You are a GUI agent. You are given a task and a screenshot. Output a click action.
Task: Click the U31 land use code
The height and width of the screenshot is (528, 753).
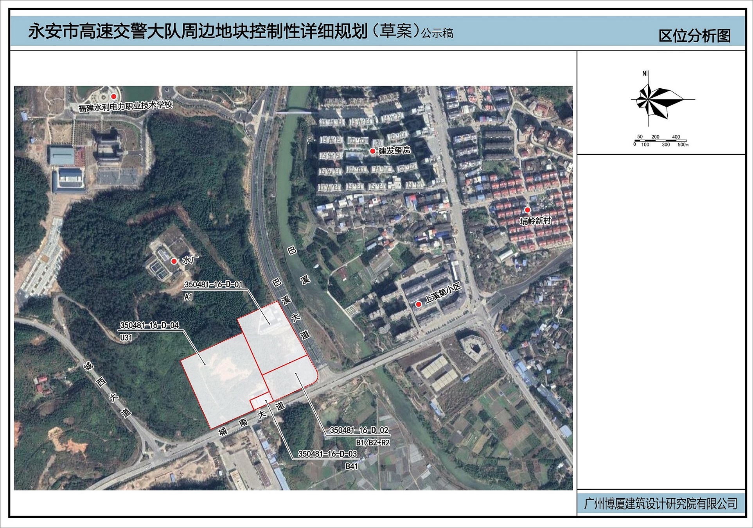[126, 338]
